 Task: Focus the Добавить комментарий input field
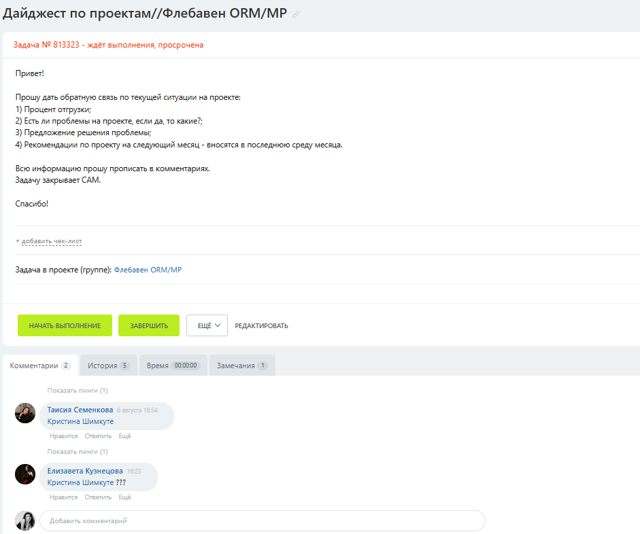pos(263,520)
